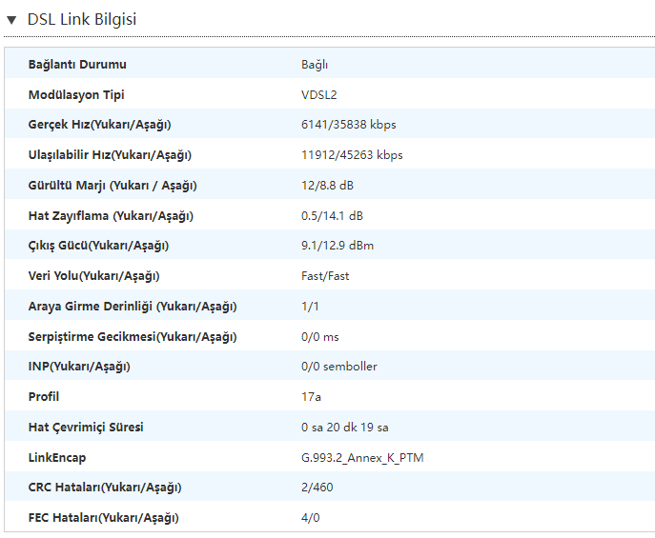Viewport: 655px width, 538px height.
Task: Select the value '6141/35838 kbps'
Action: [x=349, y=125]
